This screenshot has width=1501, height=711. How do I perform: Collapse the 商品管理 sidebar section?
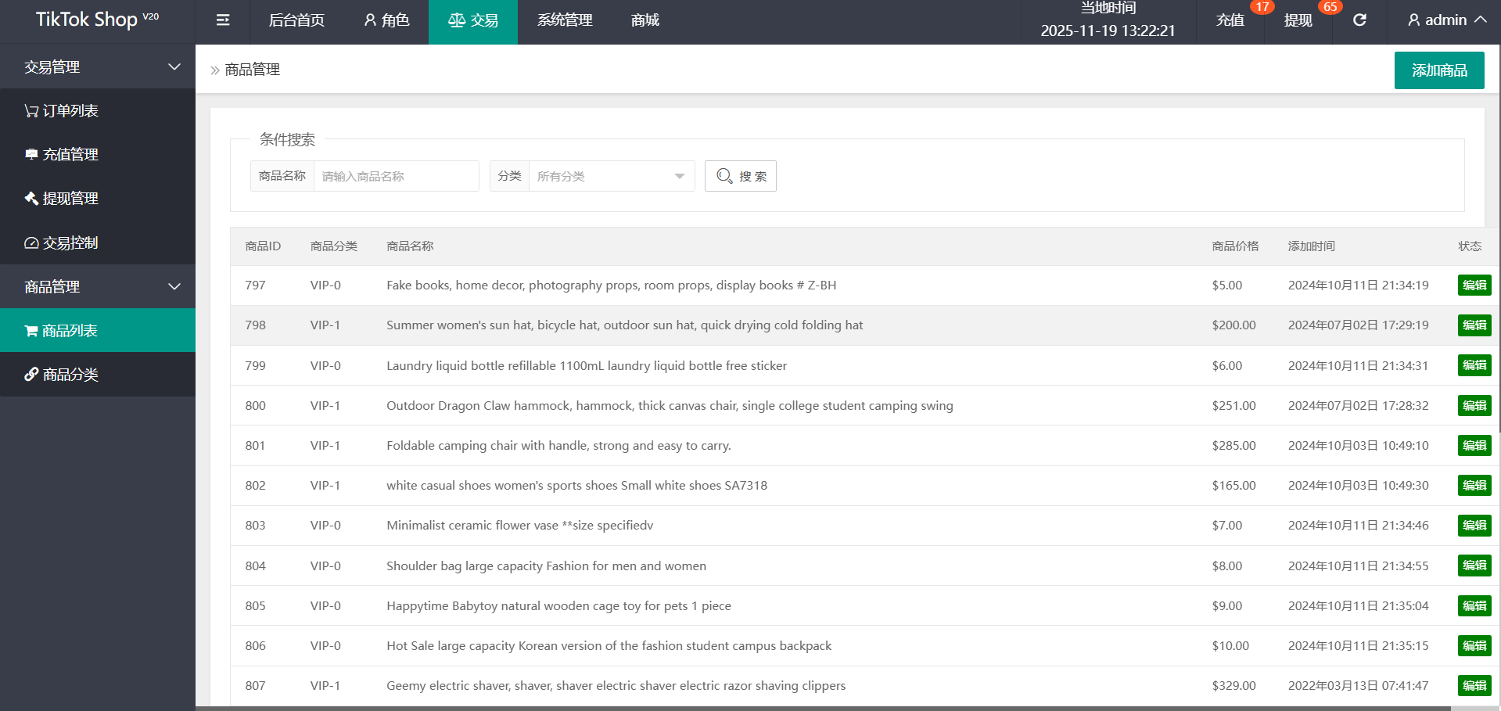pyautogui.click(x=174, y=287)
